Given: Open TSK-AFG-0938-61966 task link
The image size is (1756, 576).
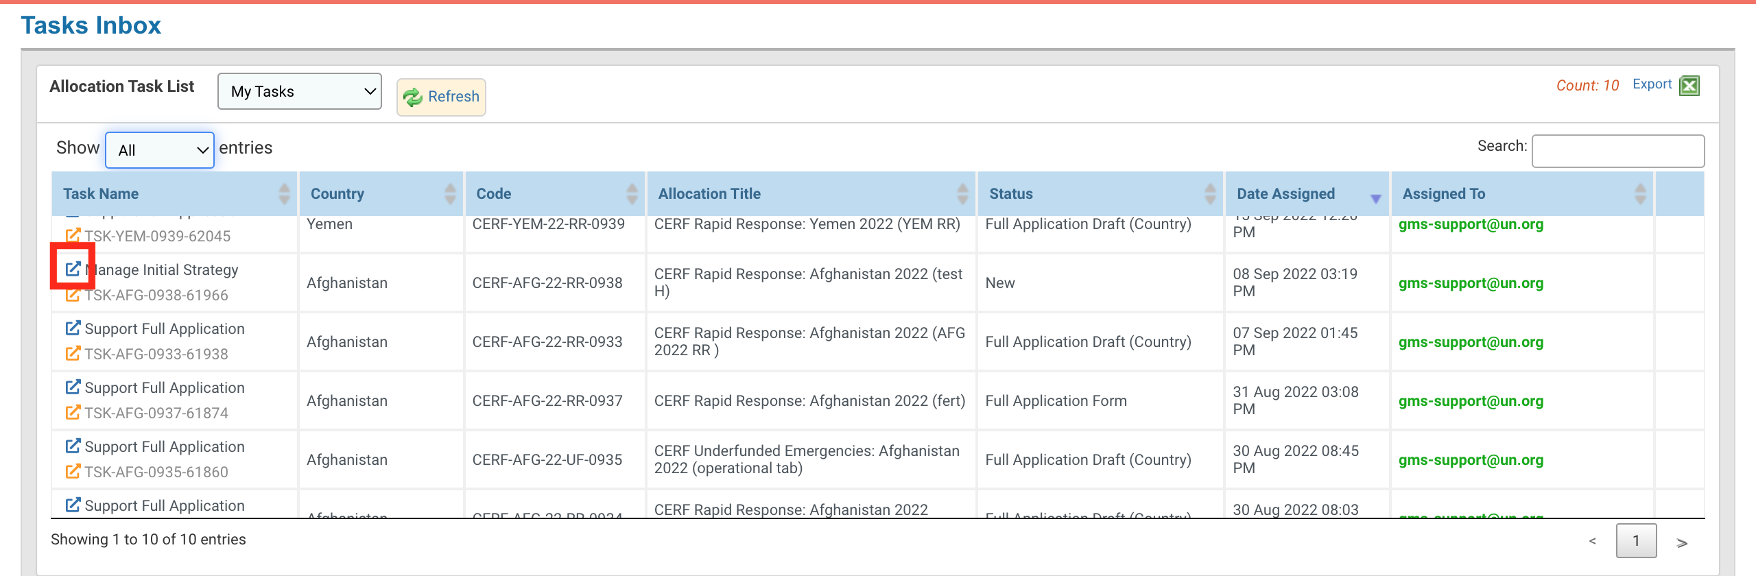Looking at the screenshot, I should [156, 296].
